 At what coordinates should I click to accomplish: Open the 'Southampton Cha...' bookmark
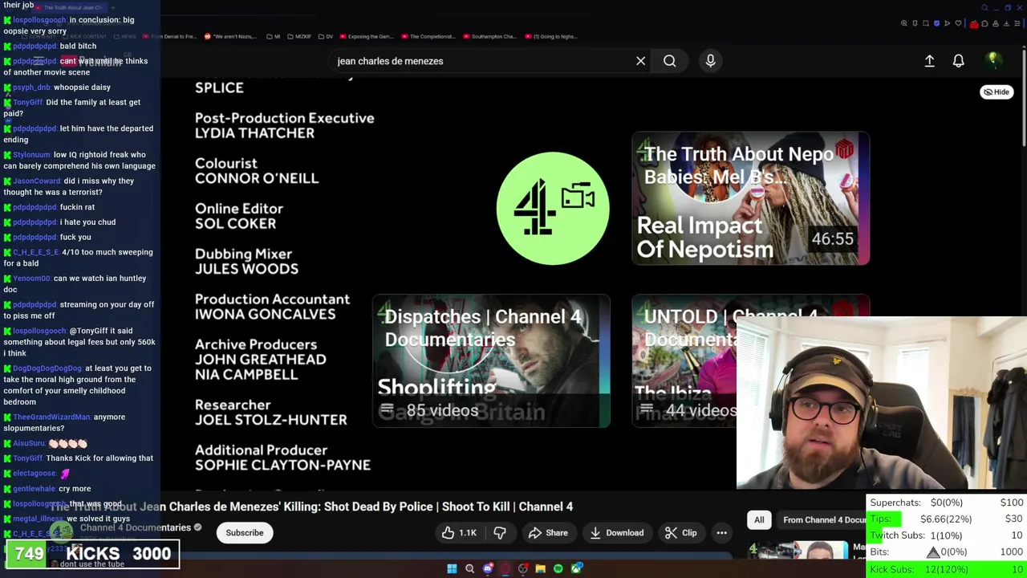tap(489, 36)
